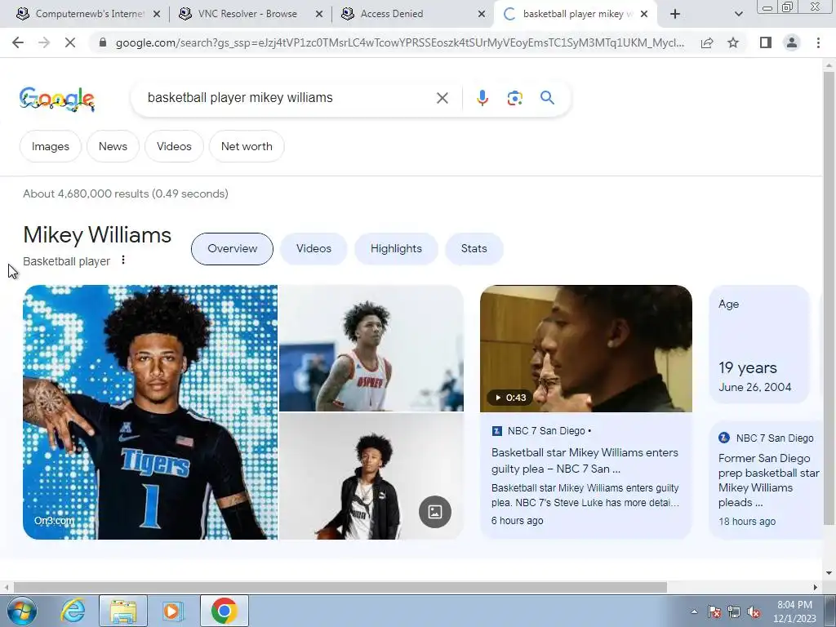Image resolution: width=836 pixels, height=627 pixels.
Task: Click the Mikey Williams heading
Action: [97, 235]
